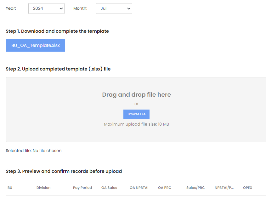
Task: Sort by the BU column header
Action: click(x=10, y=188)
